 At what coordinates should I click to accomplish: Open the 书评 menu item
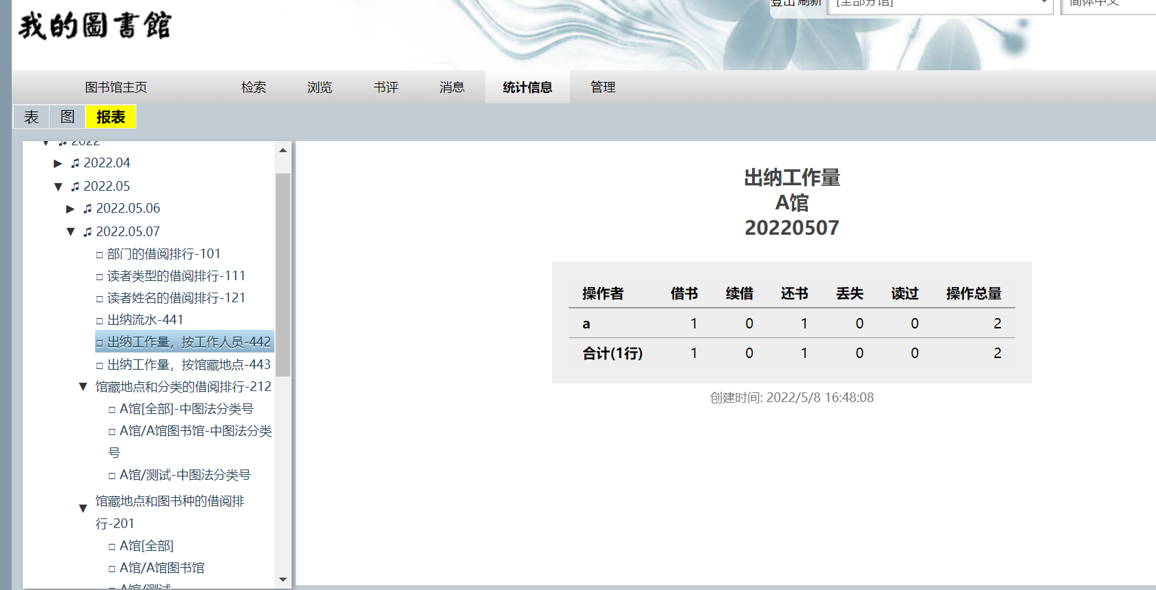[x=386, y=87]
